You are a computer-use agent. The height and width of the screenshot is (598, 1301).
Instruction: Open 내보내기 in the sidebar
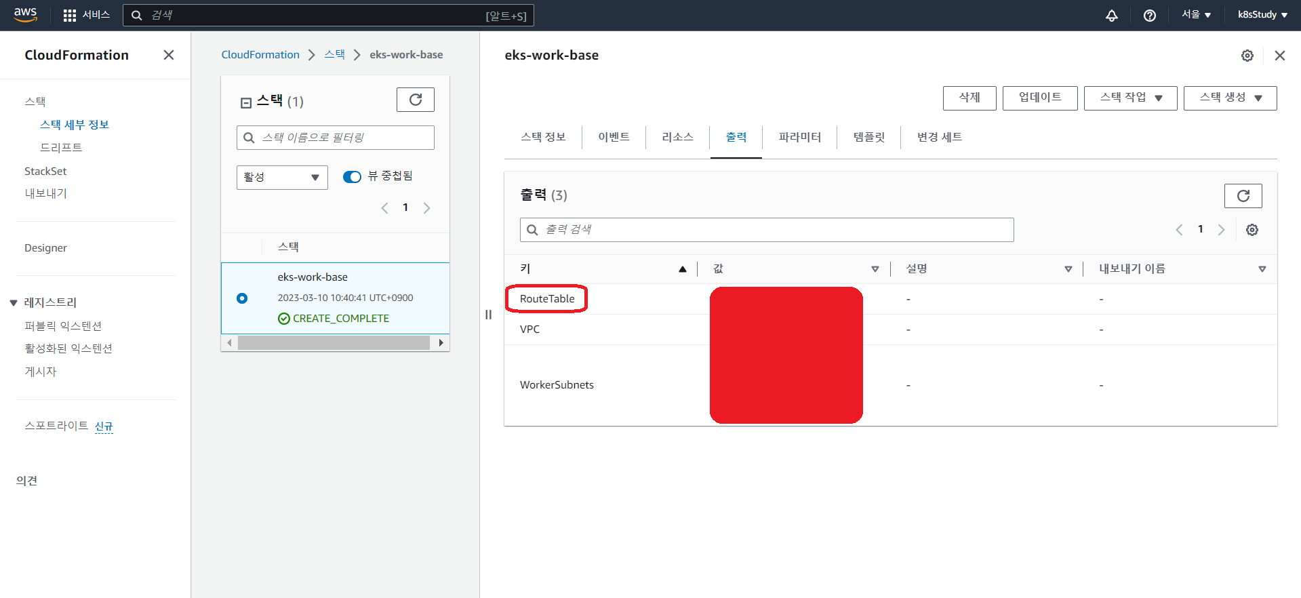[x=46, y=193]
